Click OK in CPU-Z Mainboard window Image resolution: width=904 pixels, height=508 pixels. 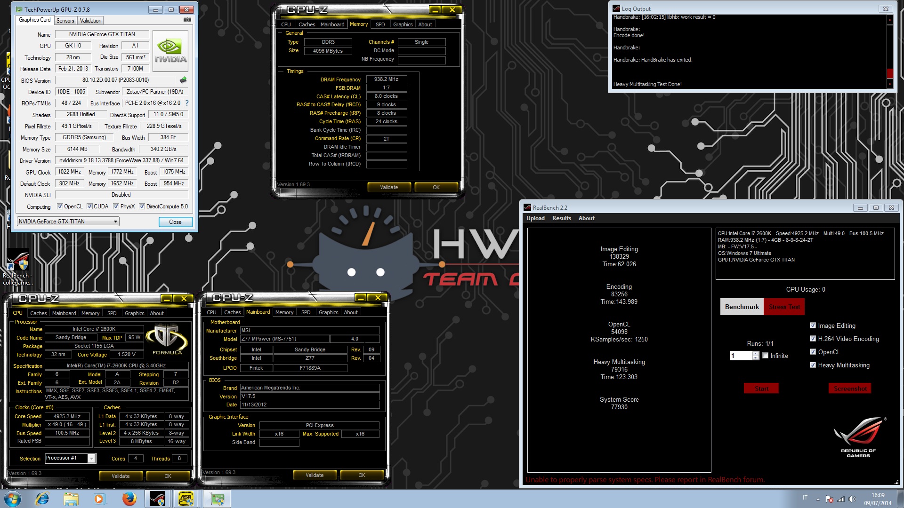coord(362,475)
